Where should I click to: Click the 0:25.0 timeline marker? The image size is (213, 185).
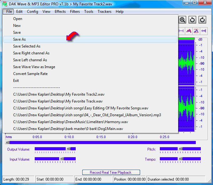click(165, 137)
